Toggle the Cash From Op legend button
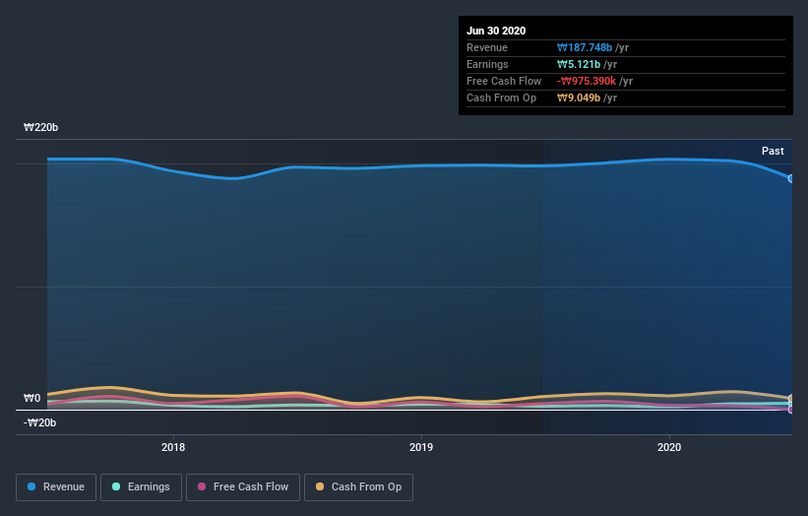 [358, 486]
